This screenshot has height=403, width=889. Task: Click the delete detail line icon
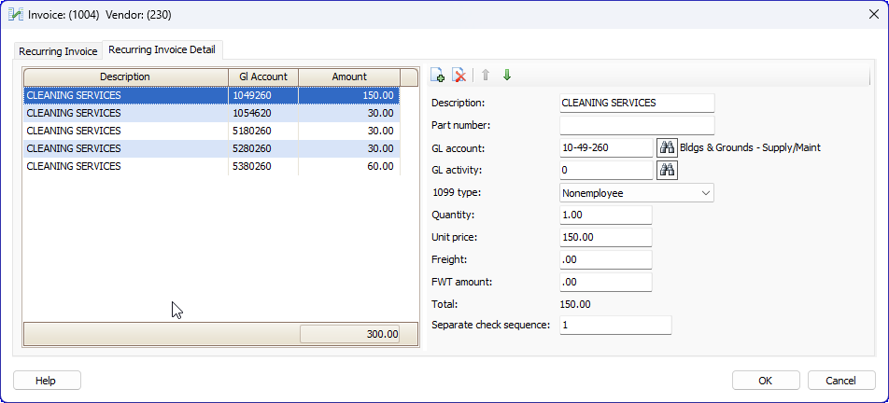coord(459,76)
